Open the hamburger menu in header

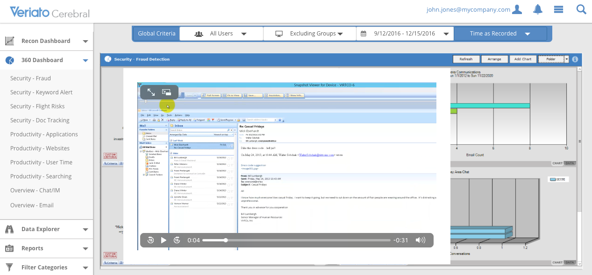558,9
